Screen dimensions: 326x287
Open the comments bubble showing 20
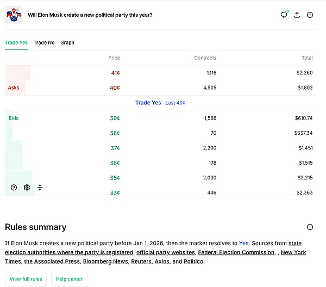[284, 15]
